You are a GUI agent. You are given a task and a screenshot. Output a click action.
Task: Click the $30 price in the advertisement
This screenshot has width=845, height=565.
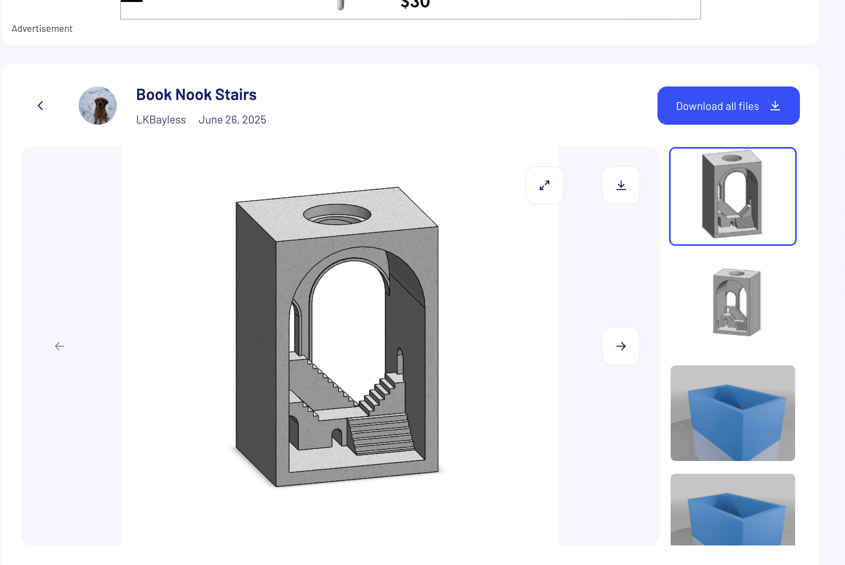pyautogui.click(x=415, y=4)
